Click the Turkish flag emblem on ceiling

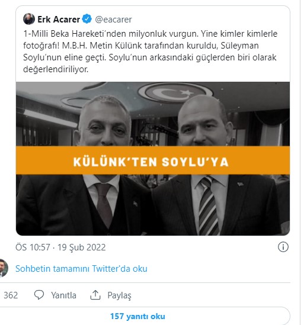(x=174, y=92)
